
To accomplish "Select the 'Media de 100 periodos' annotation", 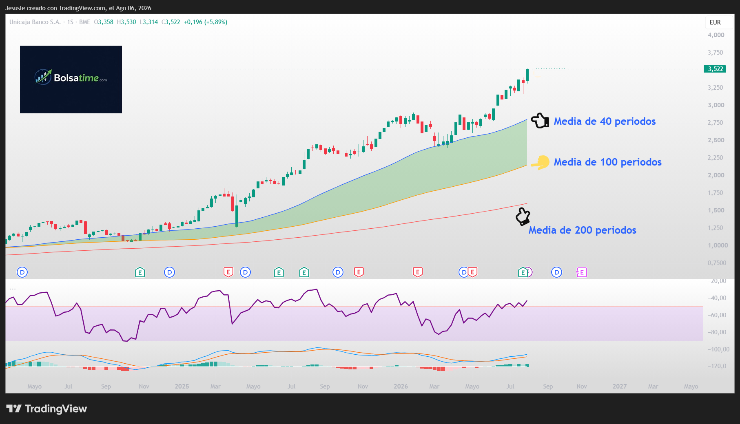I will (607, 162).
